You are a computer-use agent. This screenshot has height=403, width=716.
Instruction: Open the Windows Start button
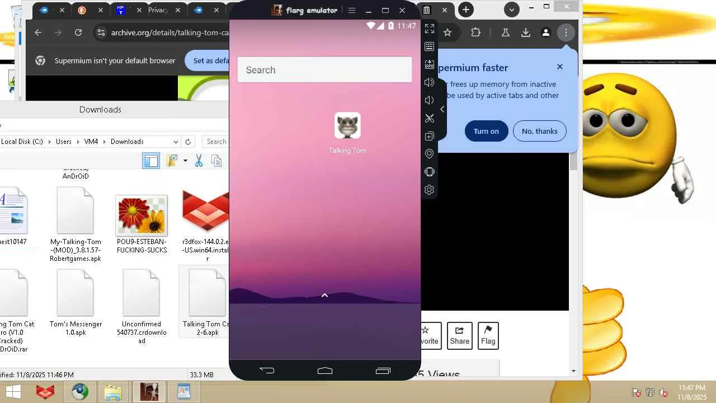click(x=13, y=392)
